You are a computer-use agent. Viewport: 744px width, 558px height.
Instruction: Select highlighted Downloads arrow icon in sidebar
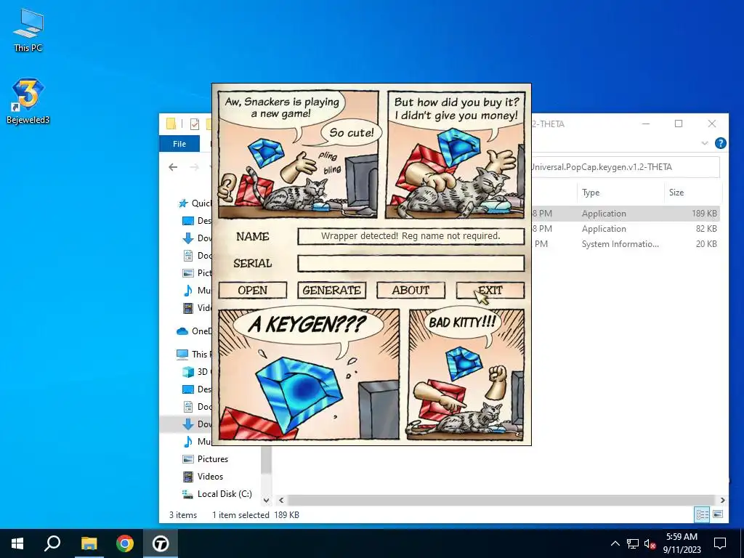(188, 424)
